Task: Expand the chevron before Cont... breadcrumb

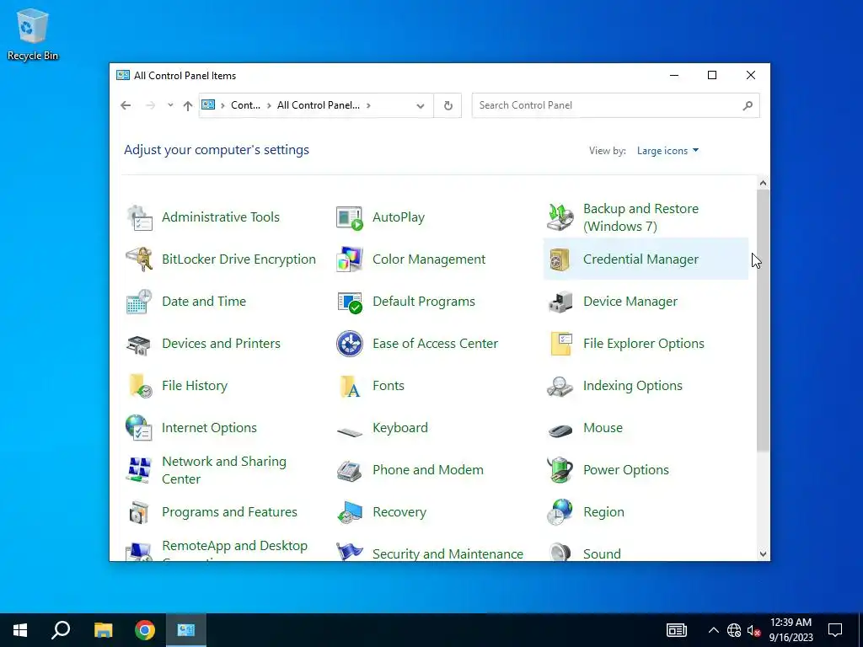Action: click(222, 105)
